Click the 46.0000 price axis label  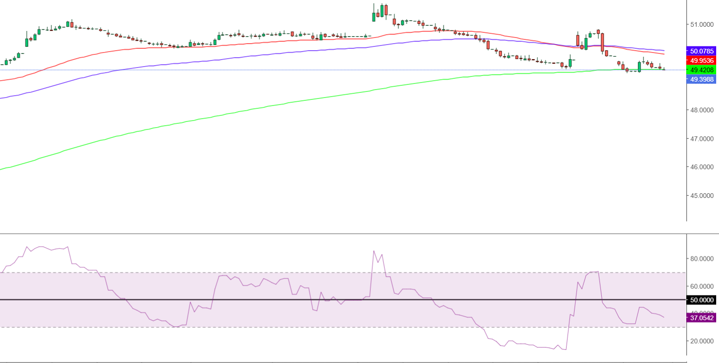[702, 167]
